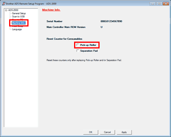This screenshot has height=137, width=171.
Task: Open General Setup in the tree
Action: [x=19, y=13]
